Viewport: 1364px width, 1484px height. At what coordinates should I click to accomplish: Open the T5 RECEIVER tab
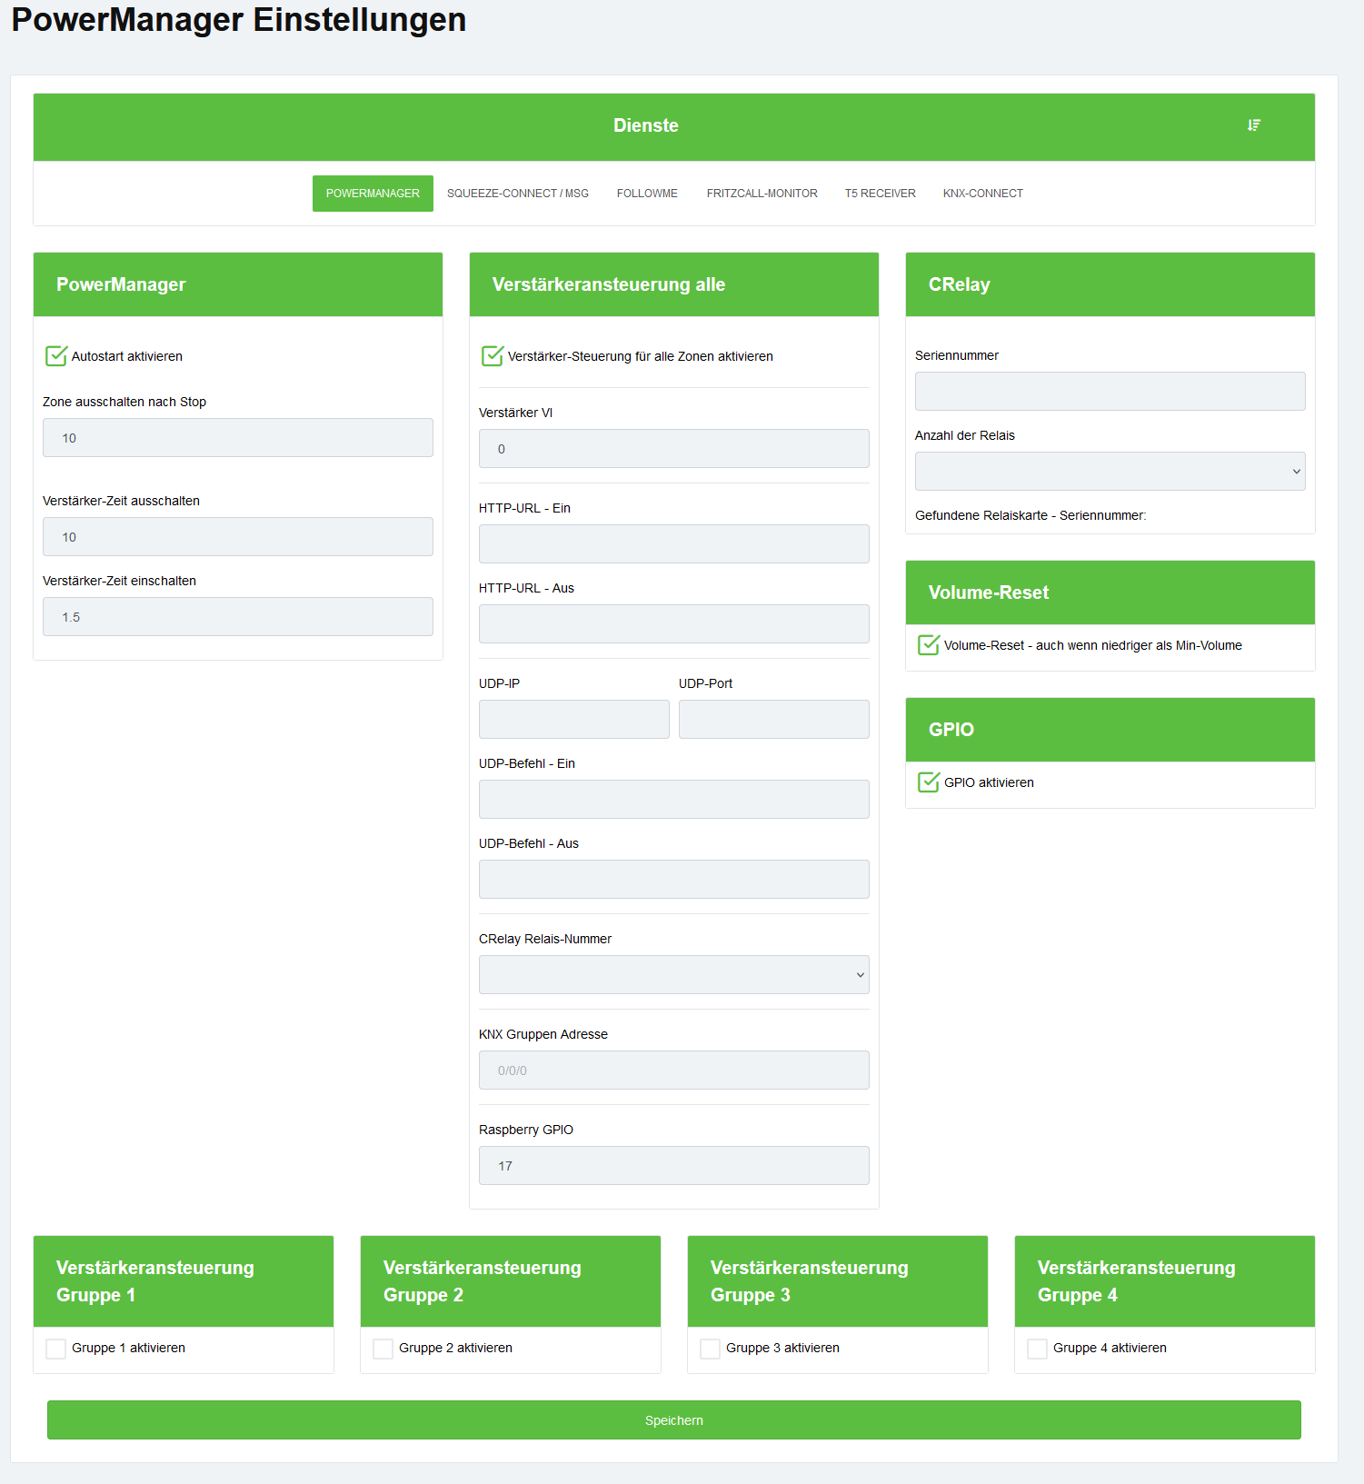click(880, 194)
